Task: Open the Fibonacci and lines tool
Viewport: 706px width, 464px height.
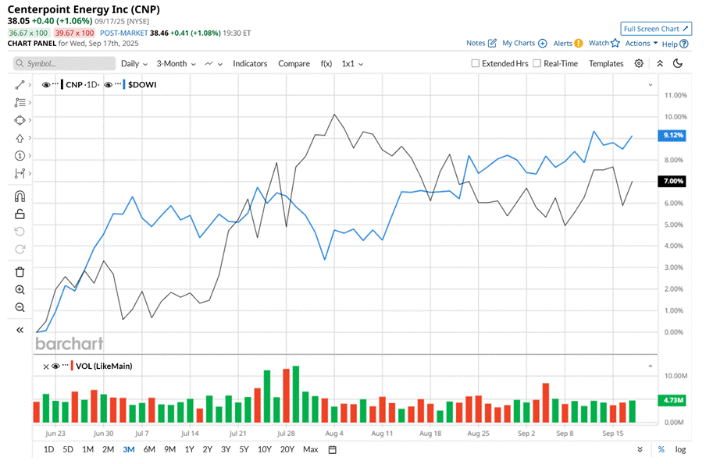Action: point(20,102)
